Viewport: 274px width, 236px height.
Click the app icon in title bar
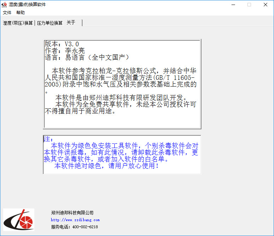coord(4,5)
